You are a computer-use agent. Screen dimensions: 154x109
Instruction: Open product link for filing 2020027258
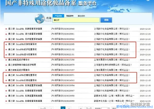(x=19, y=60)
